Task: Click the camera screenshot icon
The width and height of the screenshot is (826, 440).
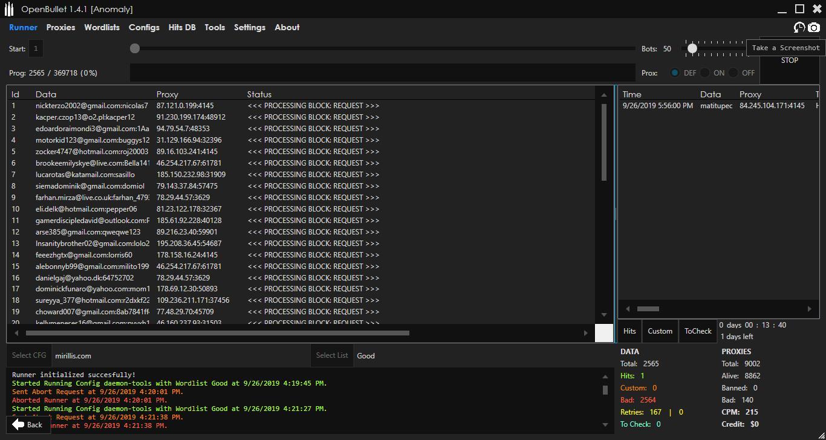Action: click(x=814, y=27)
